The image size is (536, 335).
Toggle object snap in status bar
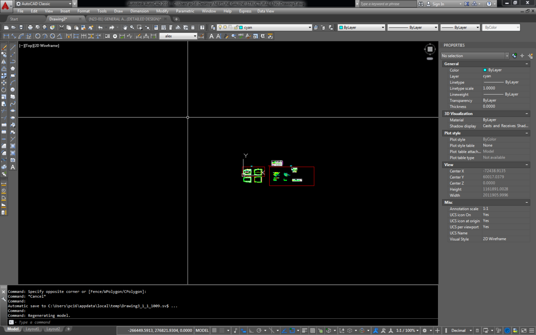[292, 330]
